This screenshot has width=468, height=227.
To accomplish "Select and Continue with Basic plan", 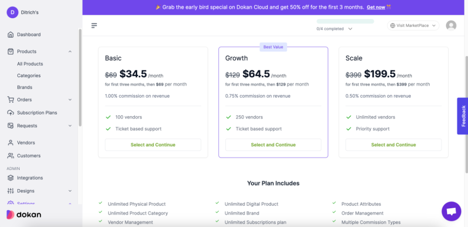I will pyautogui.click(x=153, y=145).
